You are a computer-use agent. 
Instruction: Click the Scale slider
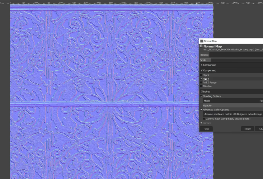[x=231, y=60]
